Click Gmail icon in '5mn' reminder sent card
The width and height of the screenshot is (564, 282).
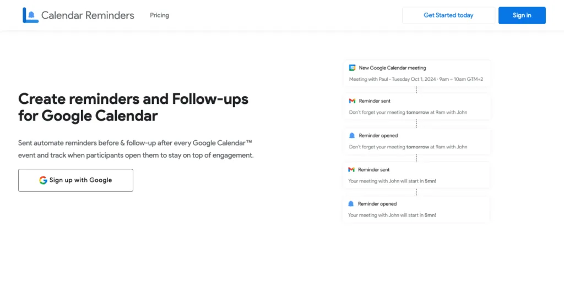(x=351, y=169)
